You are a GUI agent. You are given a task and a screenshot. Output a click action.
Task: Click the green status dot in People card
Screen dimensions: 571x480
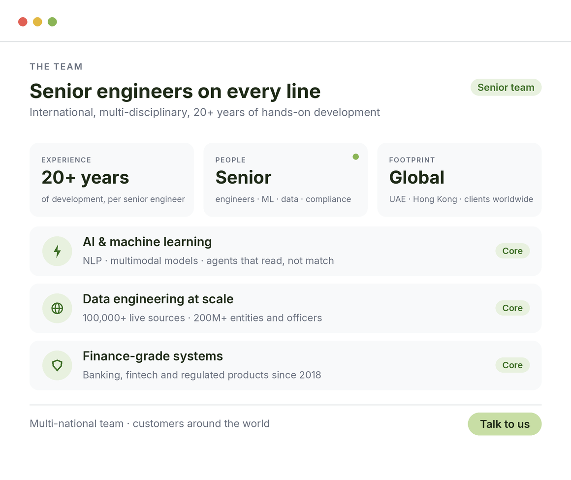pyautogui.click(x=356, y=157)
